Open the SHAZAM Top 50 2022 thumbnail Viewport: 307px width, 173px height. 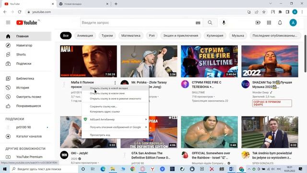coord(270,62)
